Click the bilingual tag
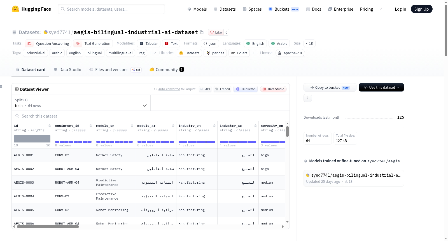 coord(95,53)
